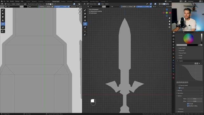The height and width of the screenshot is (115, 204).
Task: Toggle camera view in the 3D viewport
Action: click(x=169, y=24)
